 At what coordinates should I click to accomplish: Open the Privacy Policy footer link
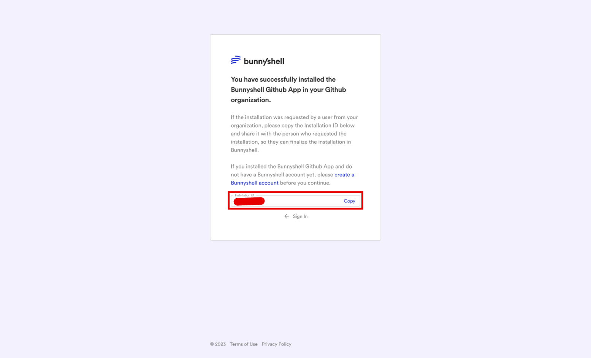pos(276,344)
